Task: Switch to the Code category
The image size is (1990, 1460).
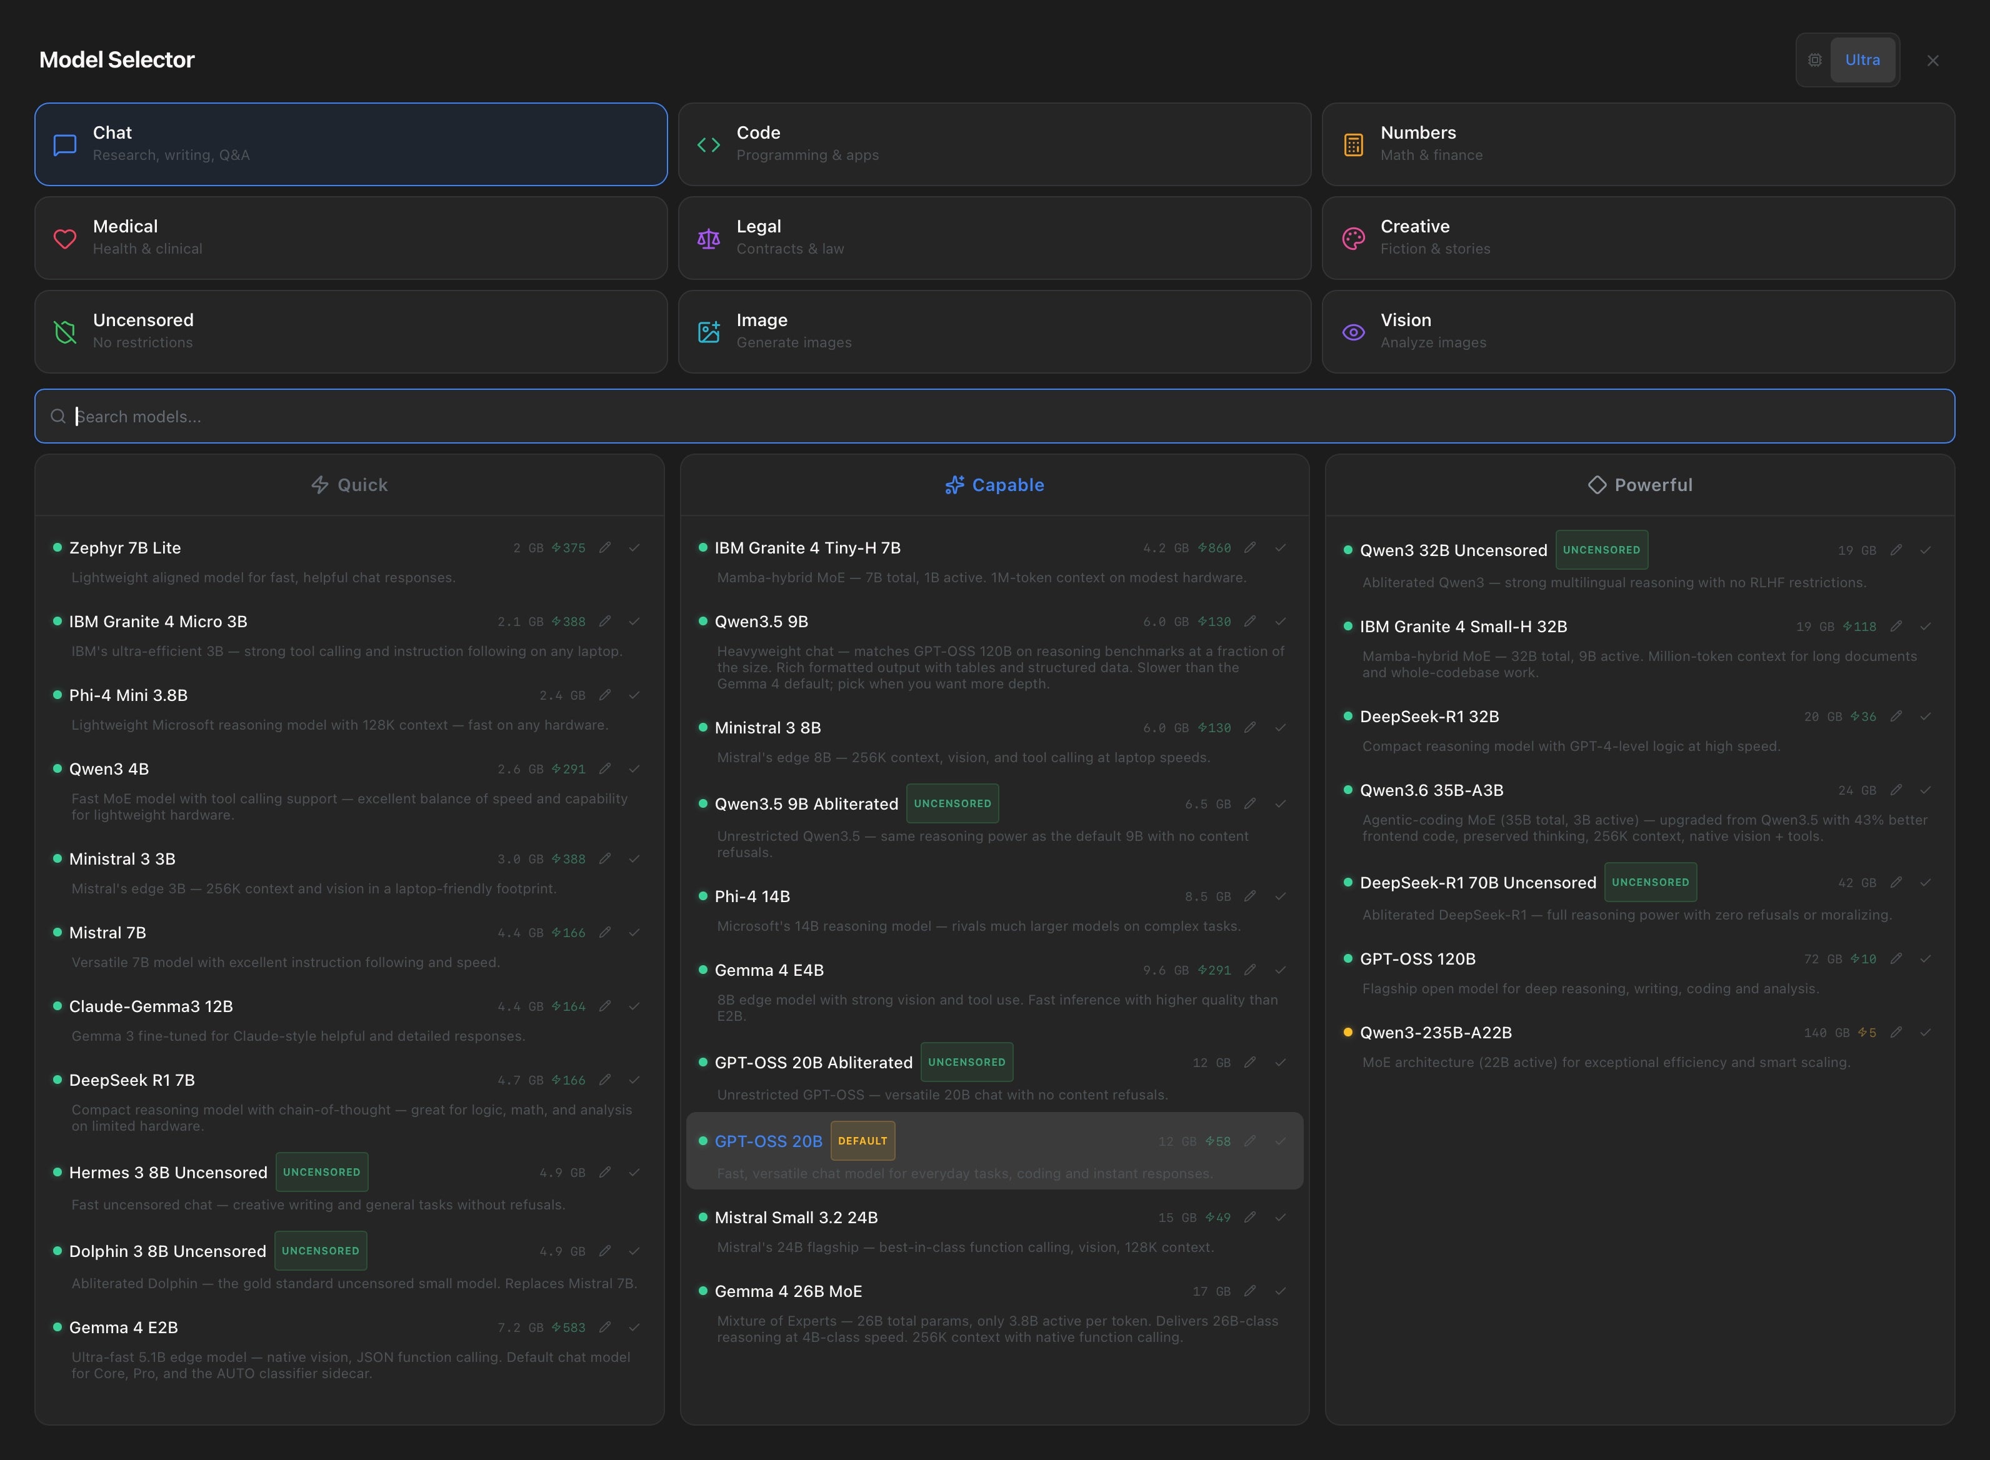Action: coord(994,144)
